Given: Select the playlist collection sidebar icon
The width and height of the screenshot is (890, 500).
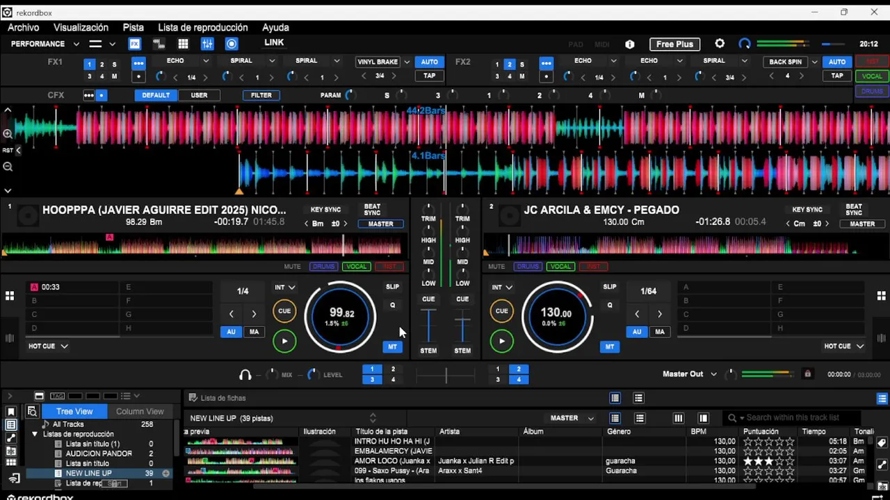Looking at the screenshot, I should click(x=11, y=425).
